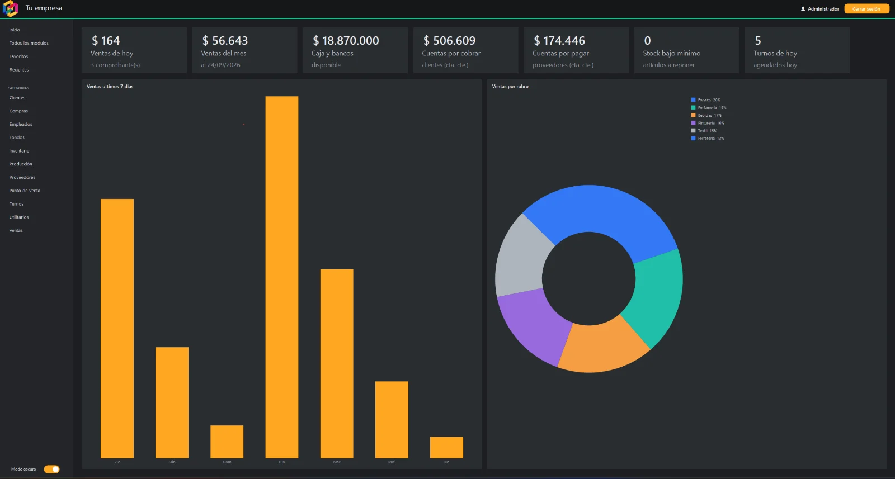The image size is (895, 479).
Task: Click the Friday (Vie) sales bar
Action: (x=117, y=329)
